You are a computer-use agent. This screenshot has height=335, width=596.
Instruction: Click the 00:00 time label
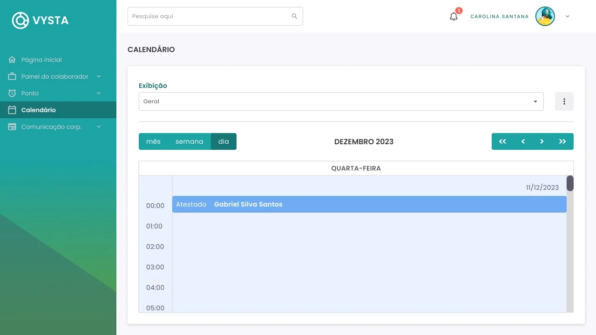[x=155, y=206]
